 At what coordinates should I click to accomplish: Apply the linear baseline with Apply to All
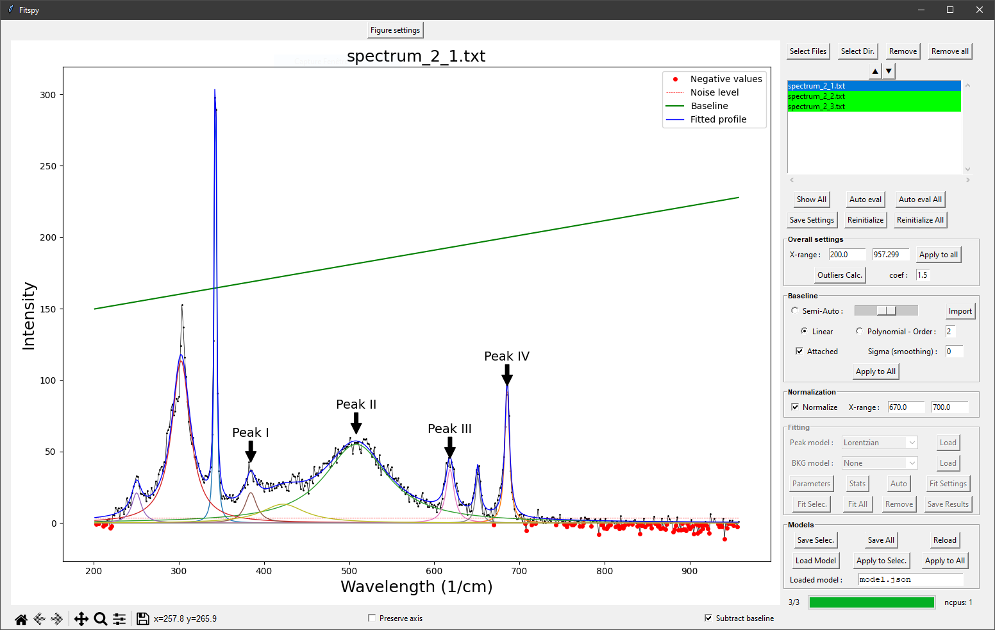pyautogui.click(x=875, y=371)
